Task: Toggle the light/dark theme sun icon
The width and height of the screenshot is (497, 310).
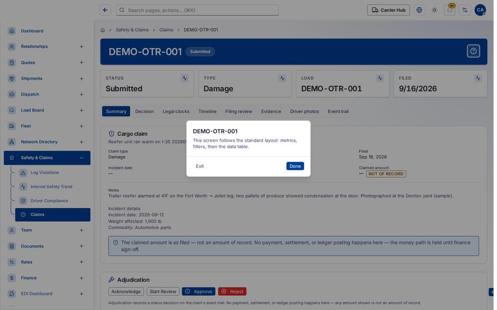Action: point(434,10)
